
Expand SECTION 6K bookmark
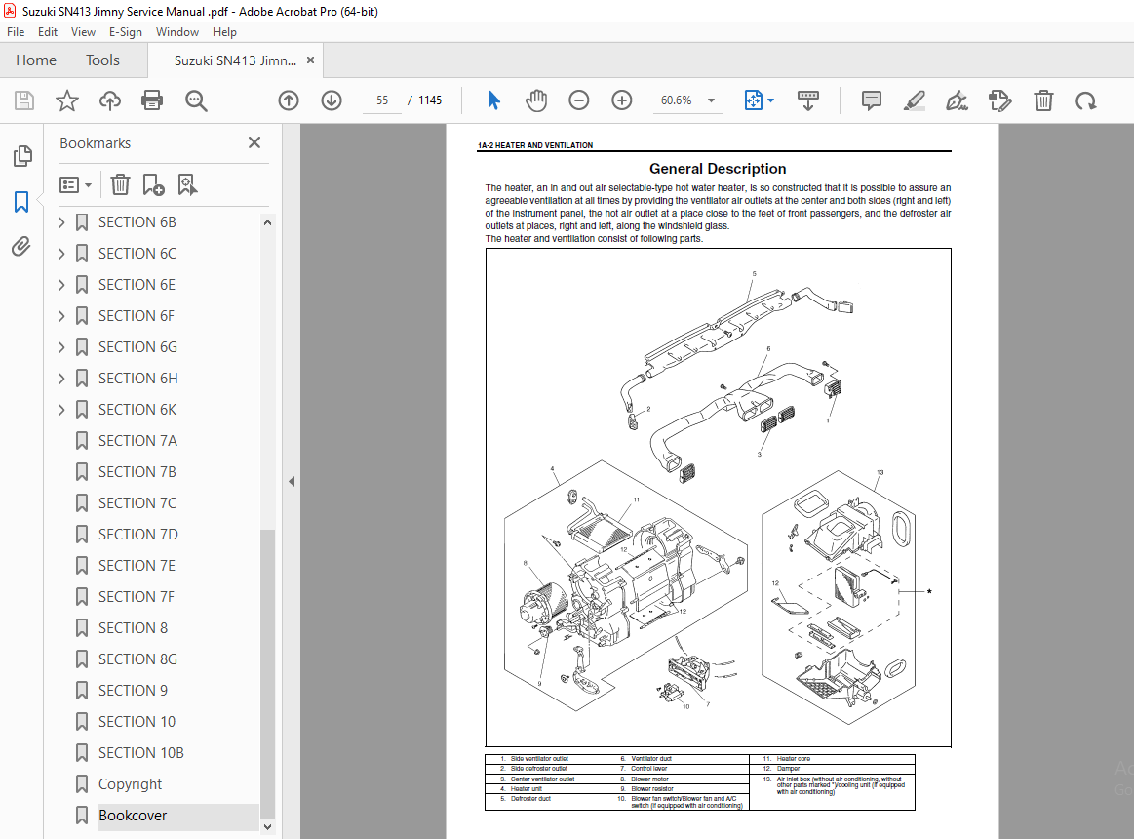pos(61,410)
